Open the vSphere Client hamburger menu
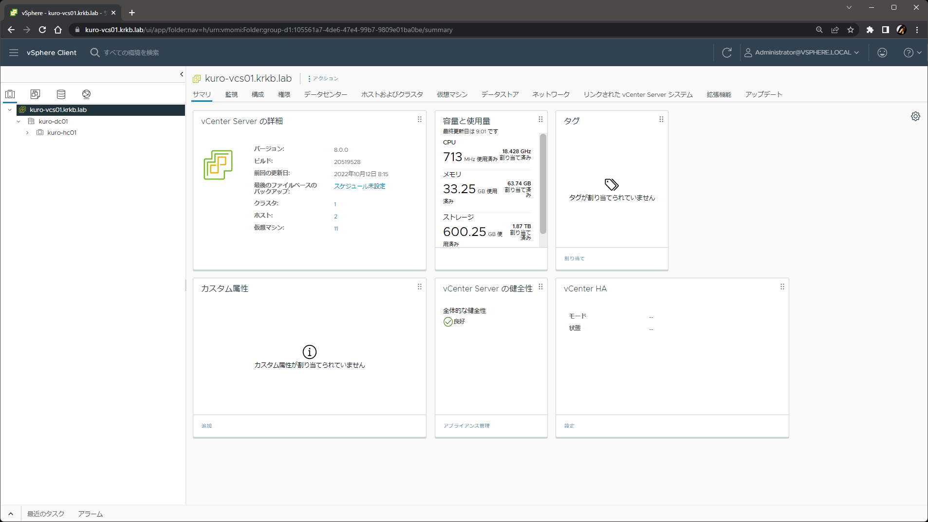Image resolution: width=928 pixels, height=522 pixels. click(14, 53)
